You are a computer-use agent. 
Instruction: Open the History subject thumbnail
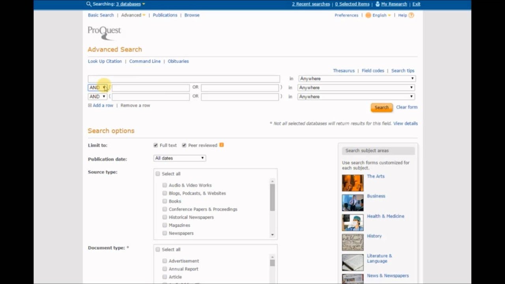pyautogui.click(x=353, y=243)
